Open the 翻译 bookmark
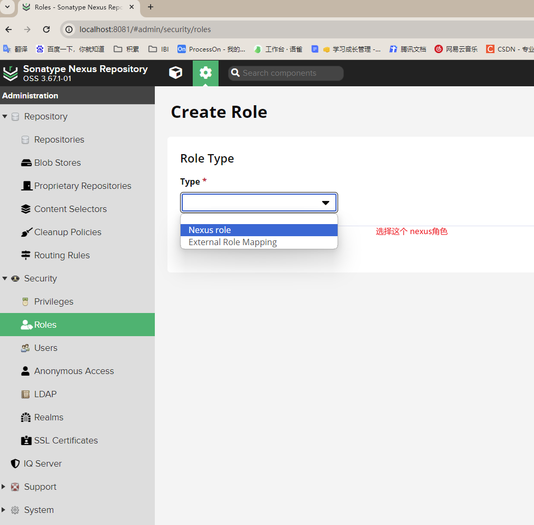Screen dimensions: 534x525 point(15,49)
